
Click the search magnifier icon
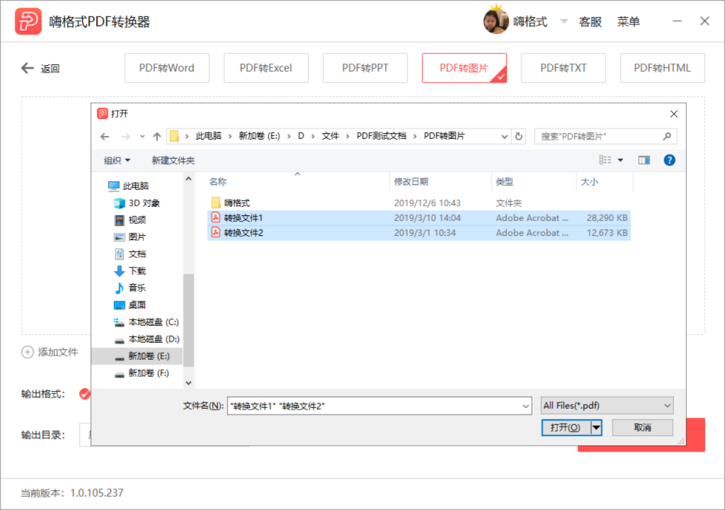click(667, 136)
